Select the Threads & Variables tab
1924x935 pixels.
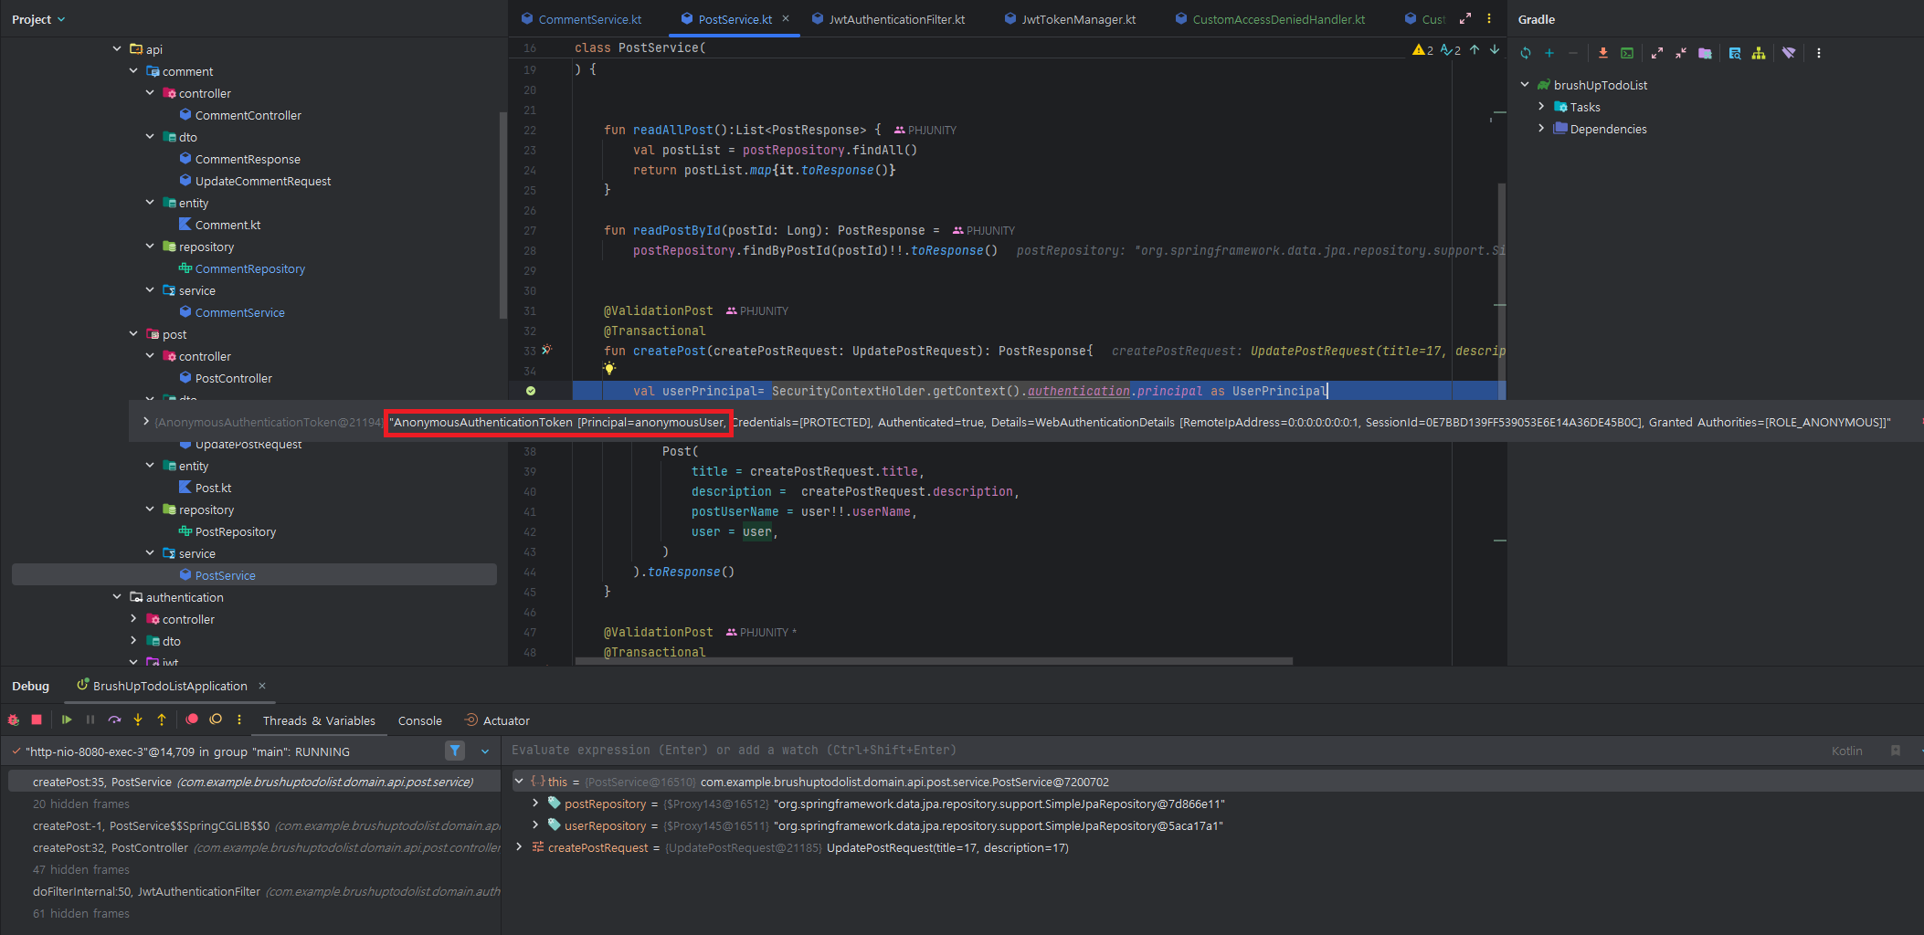click(319, 720)
